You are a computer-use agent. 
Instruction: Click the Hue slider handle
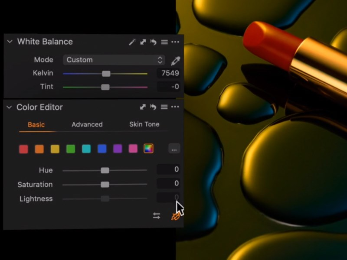pyautogui.click(x=105, y=170)
